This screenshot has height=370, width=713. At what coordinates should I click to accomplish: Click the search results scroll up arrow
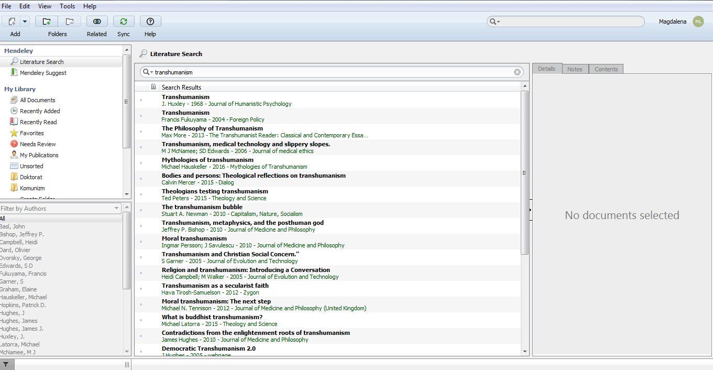click(525, 87)
